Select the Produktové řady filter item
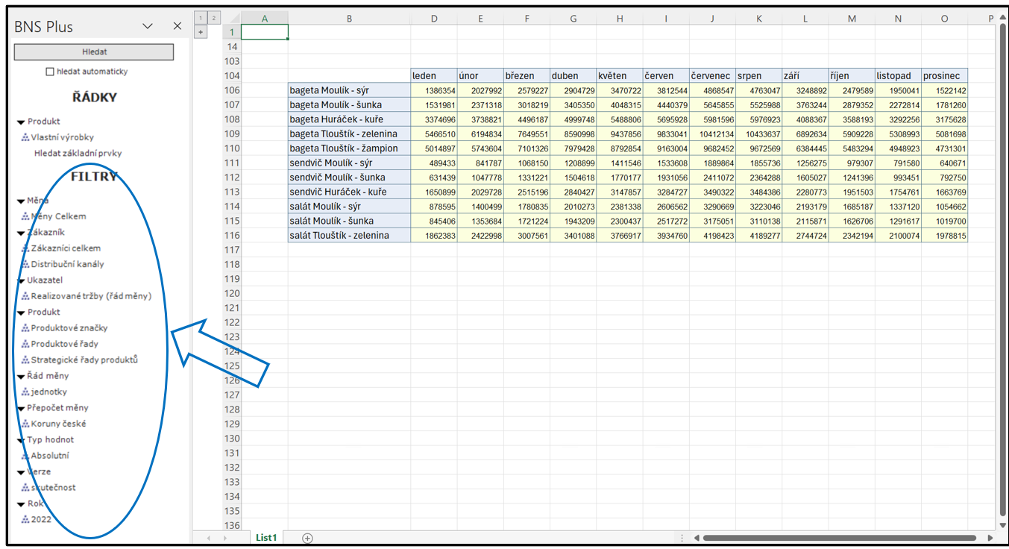 tap(64, 344)
